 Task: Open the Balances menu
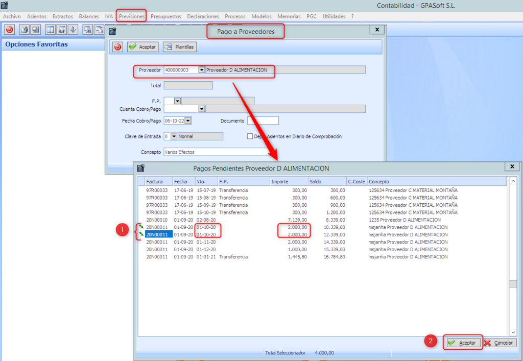click(x=89, y=16)
